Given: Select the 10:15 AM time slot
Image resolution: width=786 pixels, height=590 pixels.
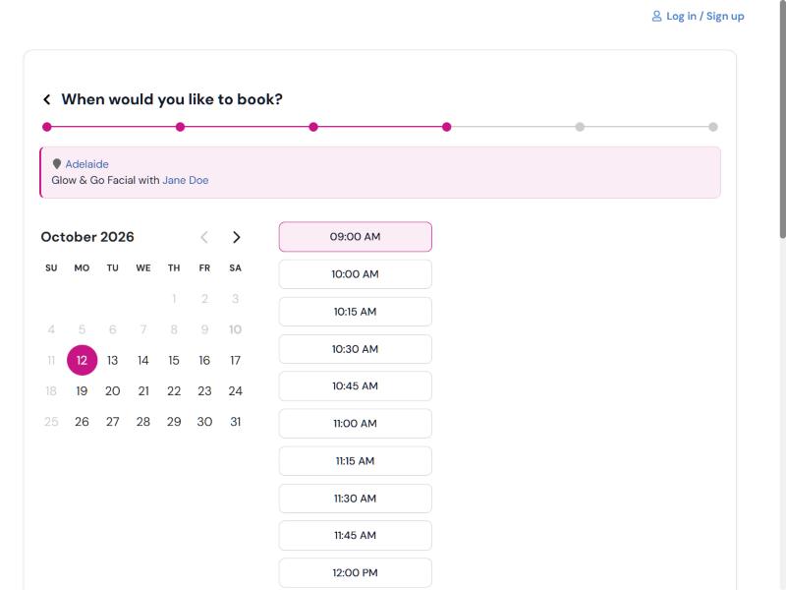Looking at the screenshot, I should [x=356, y=312].
